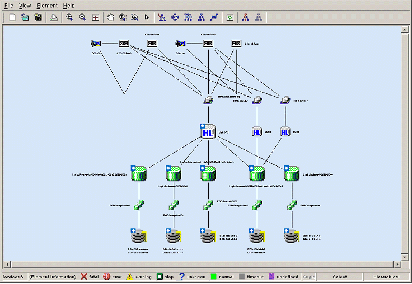Print the topology with the printer icon
This screenshot has height=284, width=412.
pyautogui.click(x=54, y=17)
